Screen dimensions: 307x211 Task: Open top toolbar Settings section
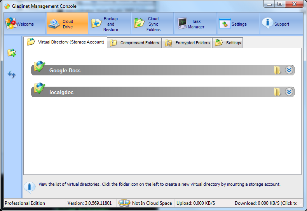(x=238, y=24)
